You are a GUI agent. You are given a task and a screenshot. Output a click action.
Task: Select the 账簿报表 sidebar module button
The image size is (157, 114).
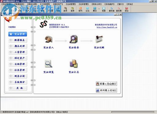coord(17,40)
